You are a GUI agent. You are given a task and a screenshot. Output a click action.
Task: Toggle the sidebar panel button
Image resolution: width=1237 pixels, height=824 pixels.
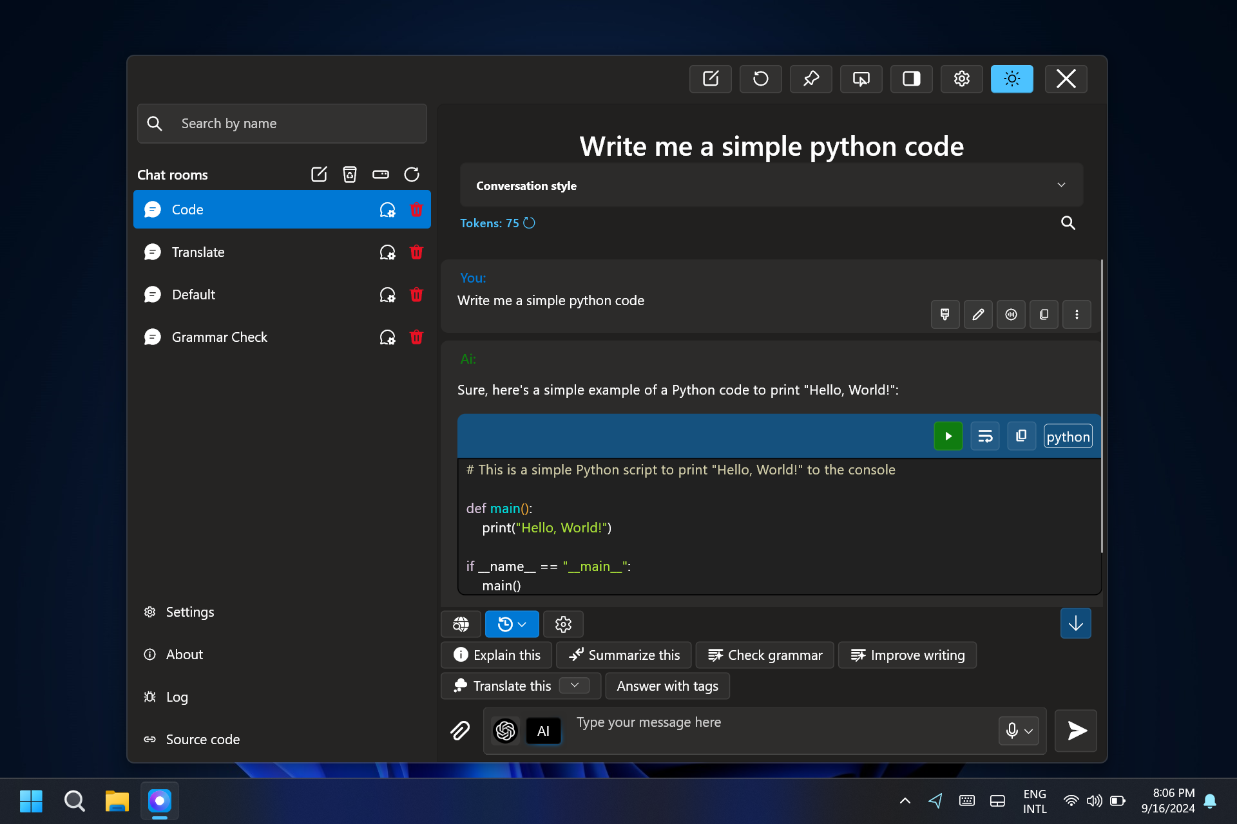[911, 79]
